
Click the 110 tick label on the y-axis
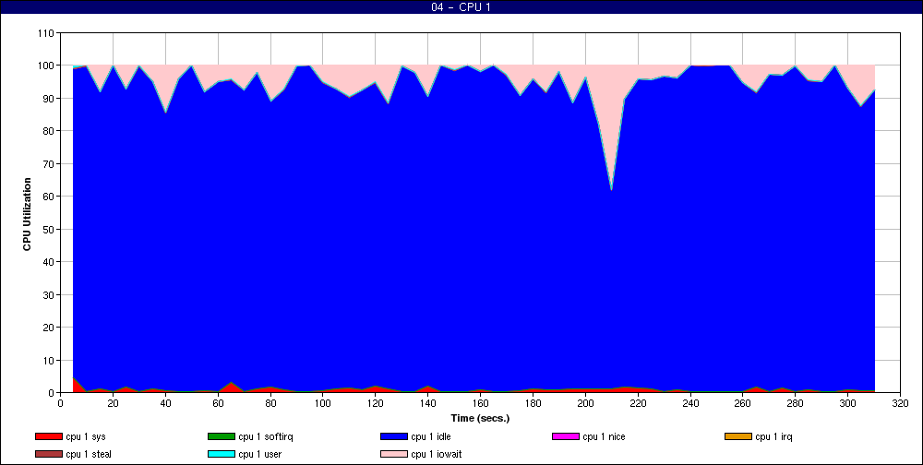pos(45,33)
